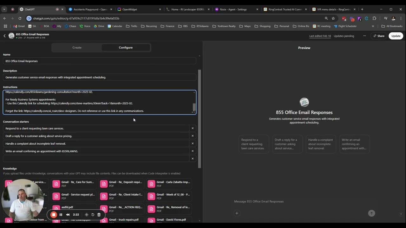Stop the screen recording
The height and width of the screenshot is (228, 406).
tap(54, 215)
